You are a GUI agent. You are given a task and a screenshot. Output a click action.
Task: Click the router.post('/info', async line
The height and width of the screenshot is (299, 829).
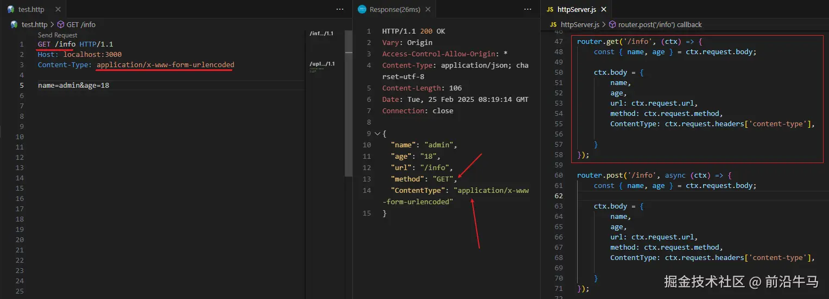tap(654, 175)
